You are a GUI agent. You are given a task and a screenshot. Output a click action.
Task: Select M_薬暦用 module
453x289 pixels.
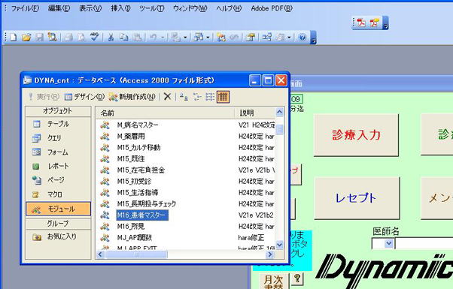[x=131, y=137]
